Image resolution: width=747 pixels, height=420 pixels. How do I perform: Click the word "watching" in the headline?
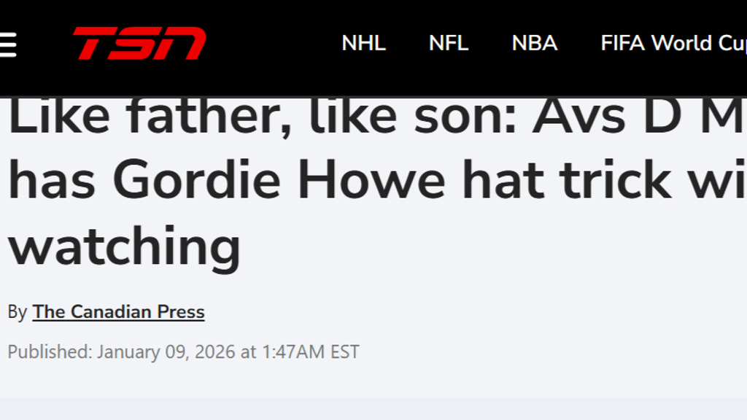[x=124, y=246]
